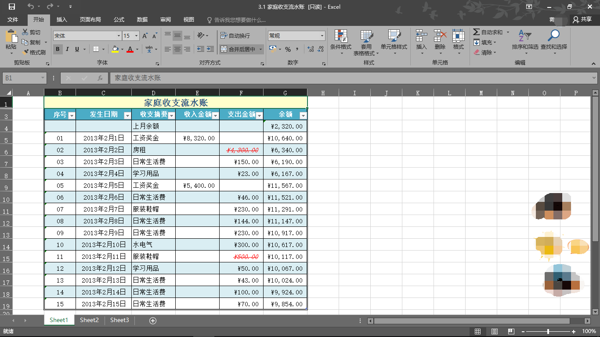Decrease font size with the smaller A icon

(x=155, y=36)
